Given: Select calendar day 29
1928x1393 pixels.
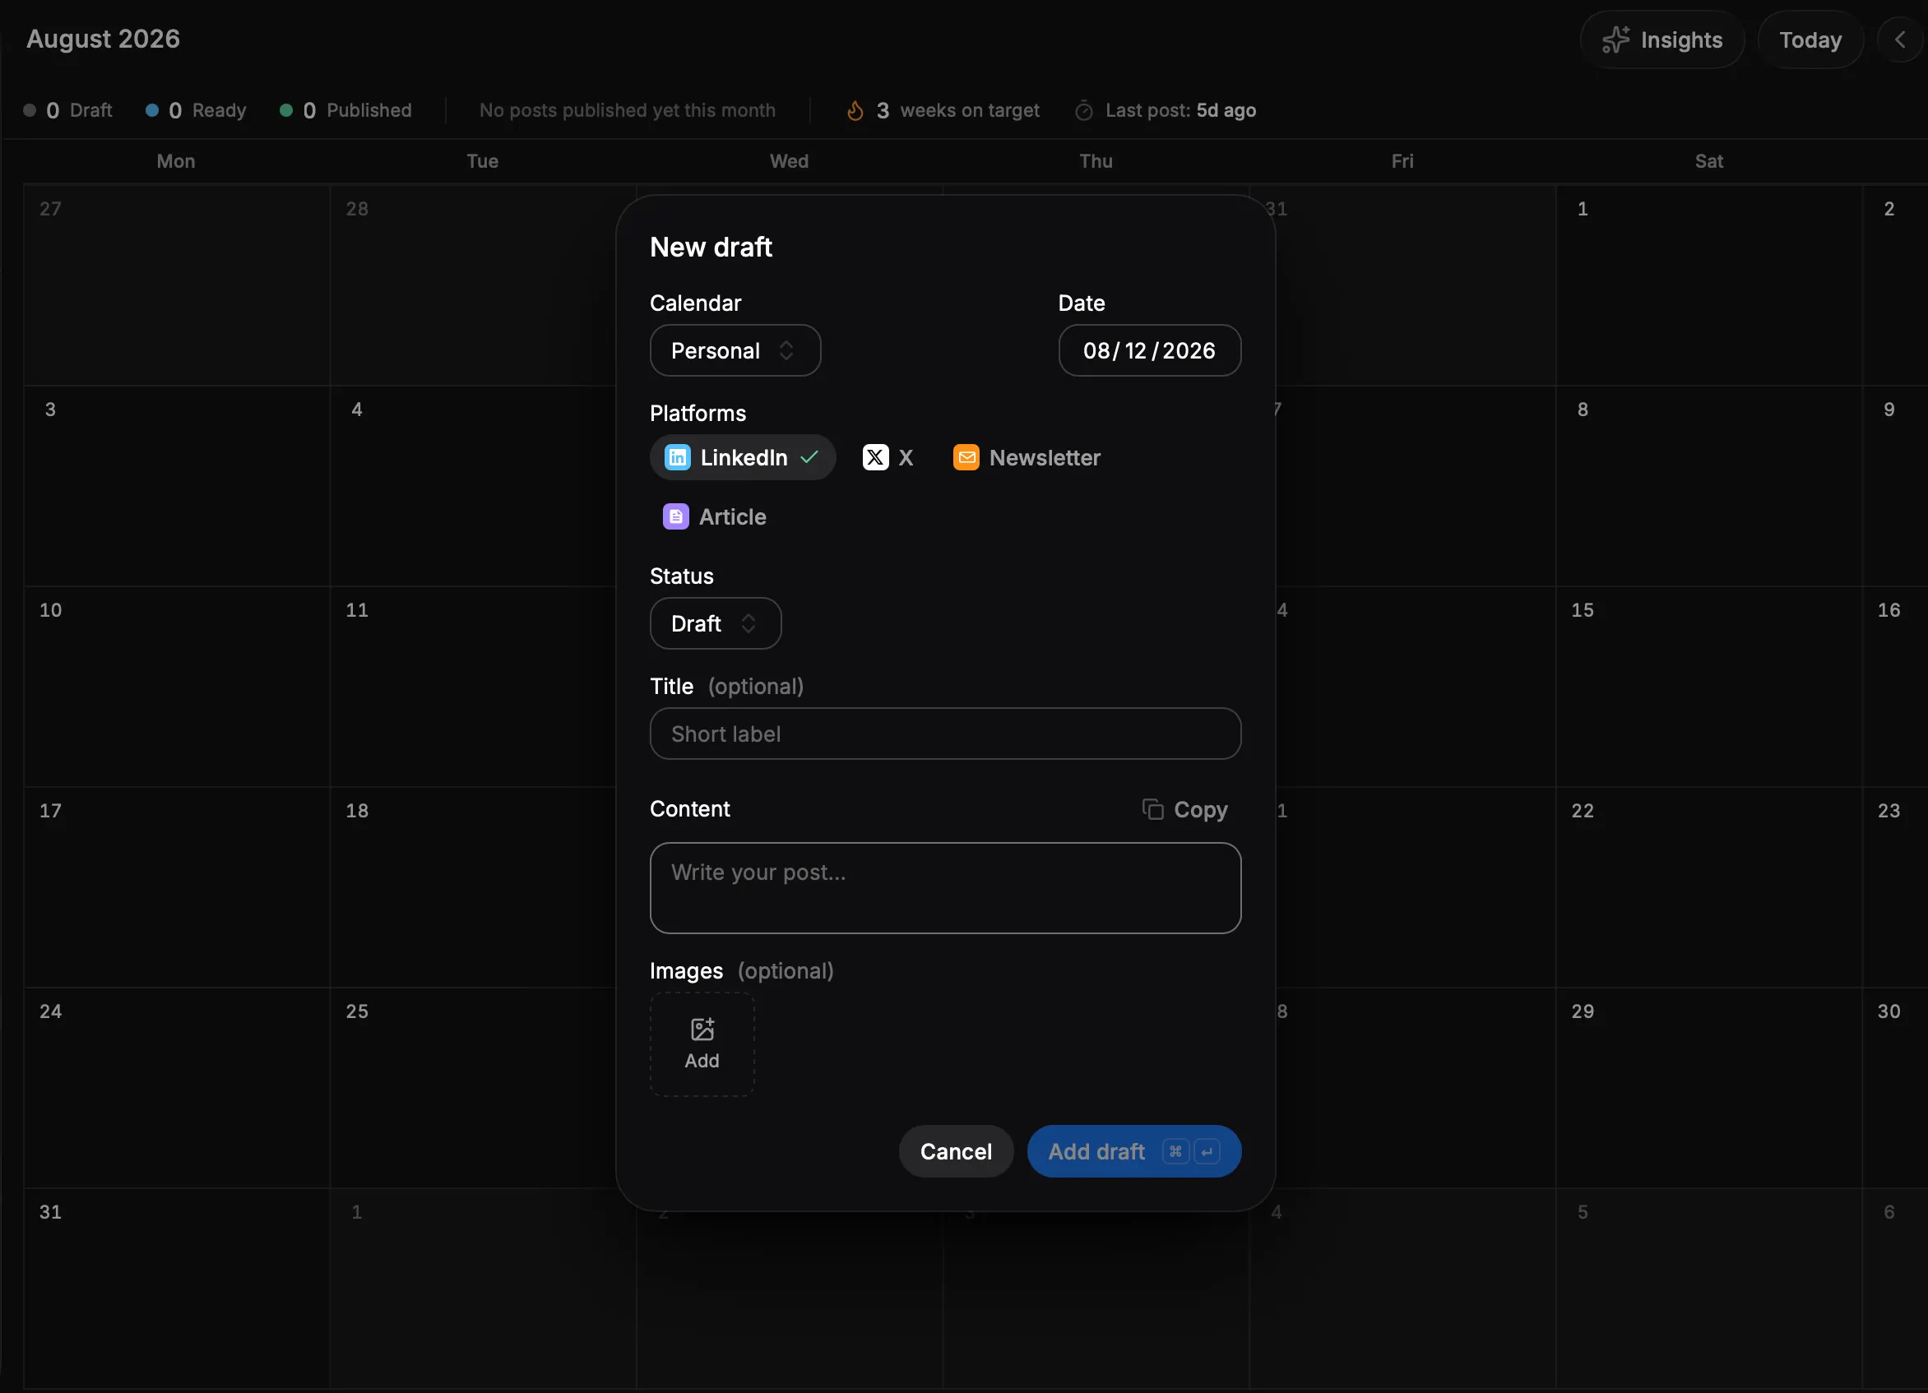Looking at the screenshot, I should pyautogui.click(x=1708, y=1088).
